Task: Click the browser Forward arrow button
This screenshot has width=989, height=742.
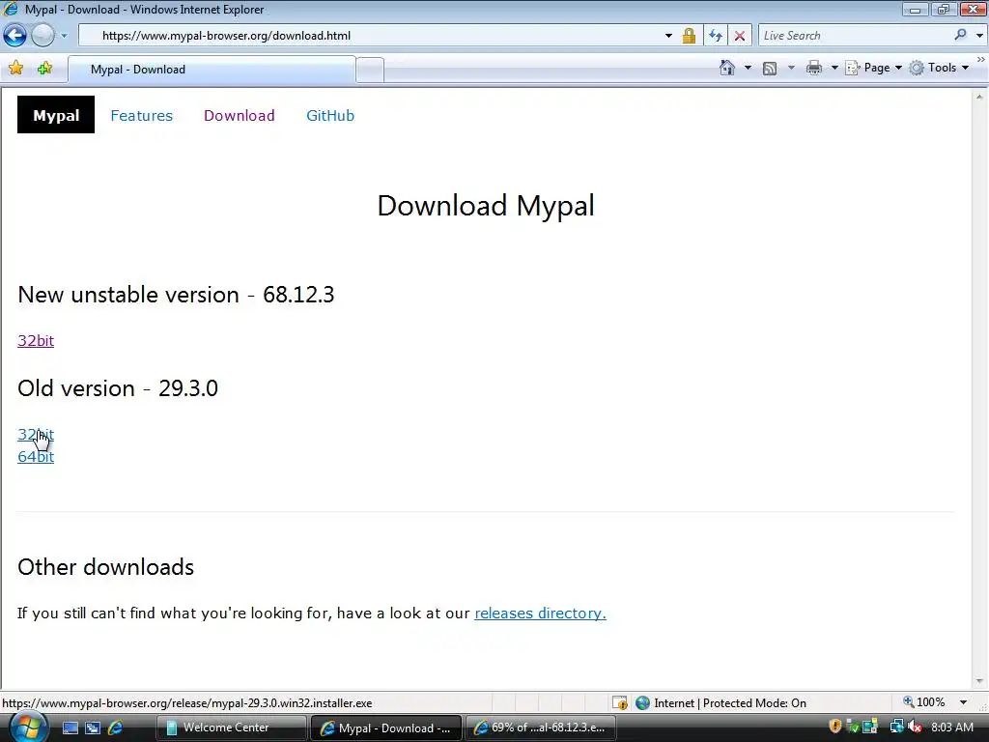Action: pyautogui.click(x=42, y=36)
